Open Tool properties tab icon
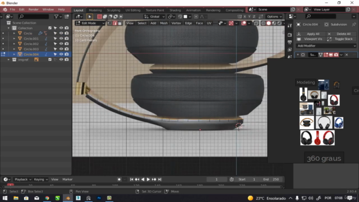Screen dimensions: 359x202 (289, 26)
